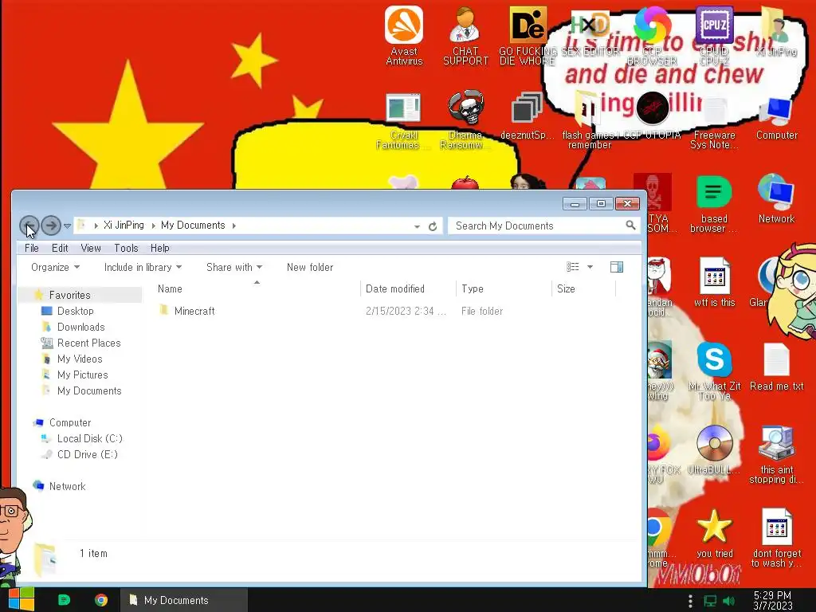Viewport: 816px width, 612px height.
Task: Select the dont forget to wash desktop icon
Action: click(x=776, y=538)
